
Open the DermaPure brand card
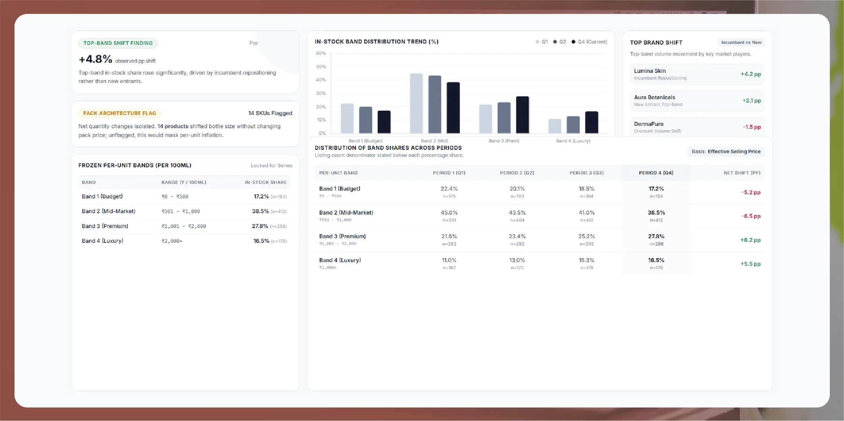click(x=697, y=127)
